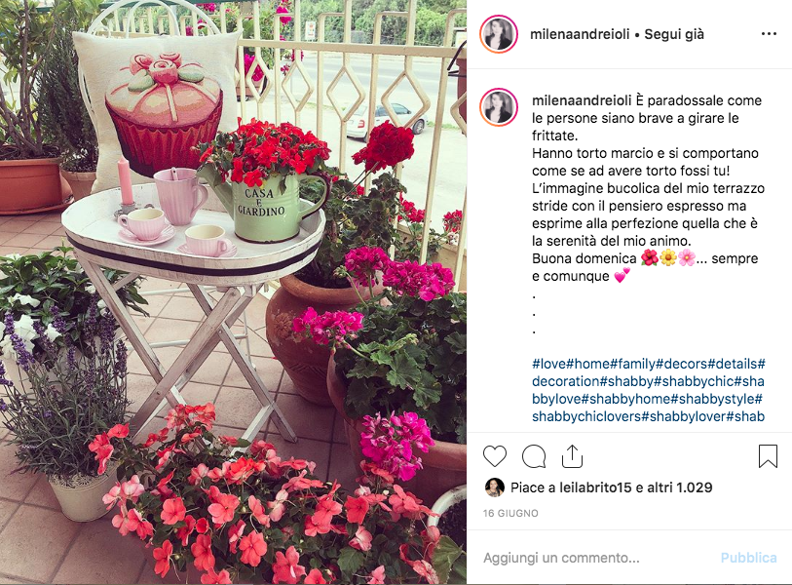This screenshot has width=792, height=585.
Task: Open the three-dot more options menu
Action: 769,34
